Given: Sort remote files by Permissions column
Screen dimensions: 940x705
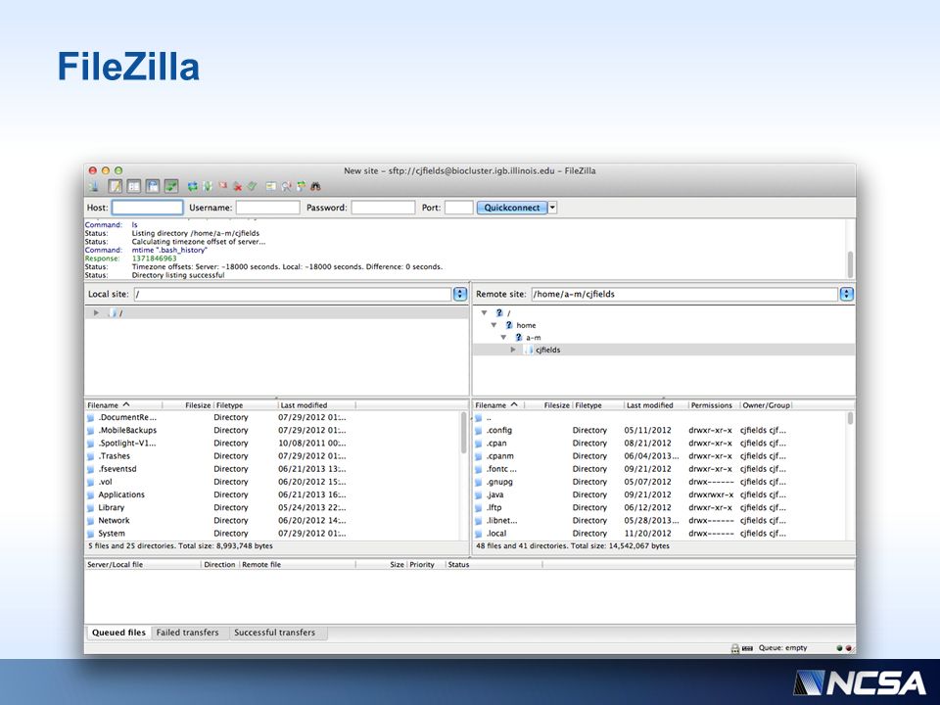Looking at the screenshot, I should [x=712, y=405].
